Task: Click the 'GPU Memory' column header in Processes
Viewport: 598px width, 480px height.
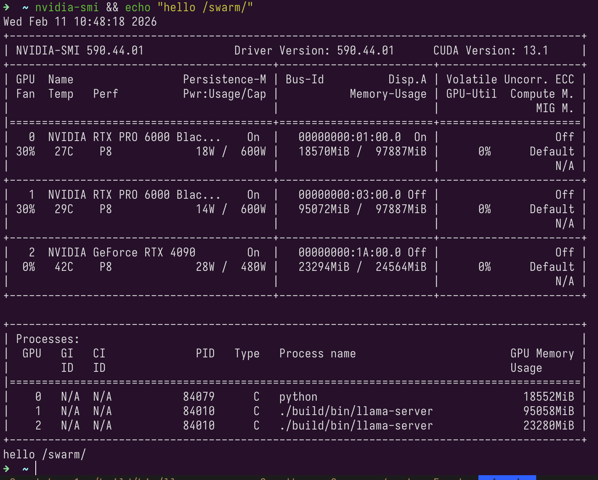Action: coord(542,353)
